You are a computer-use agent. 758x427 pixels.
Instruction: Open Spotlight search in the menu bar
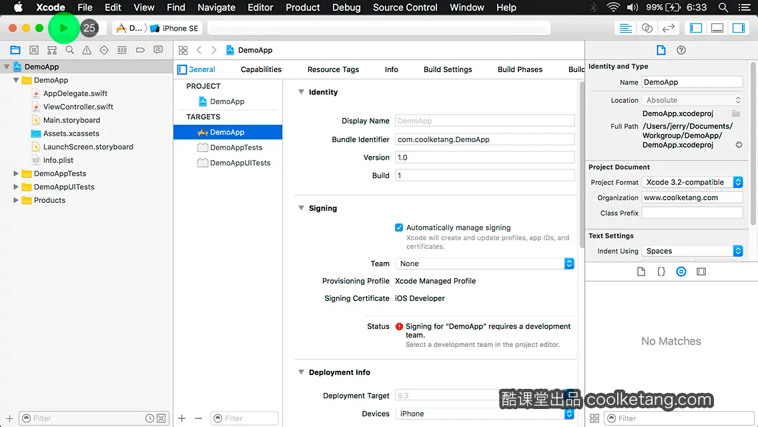tap(723, 7)
